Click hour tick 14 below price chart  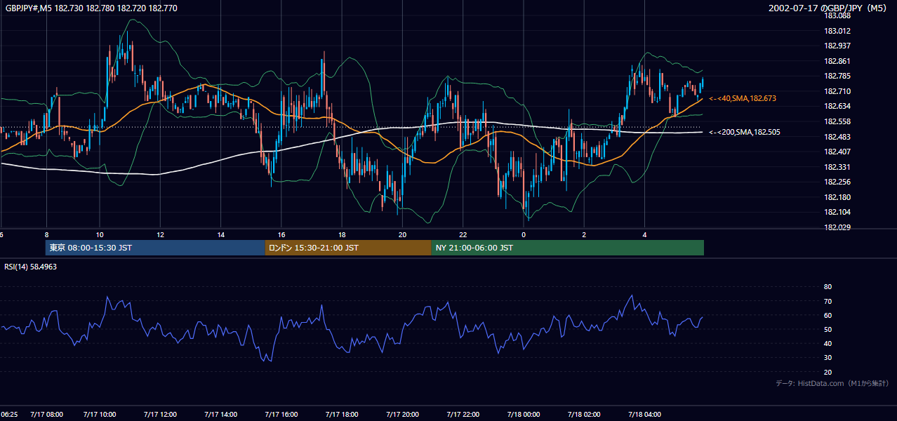coord(220,234)
